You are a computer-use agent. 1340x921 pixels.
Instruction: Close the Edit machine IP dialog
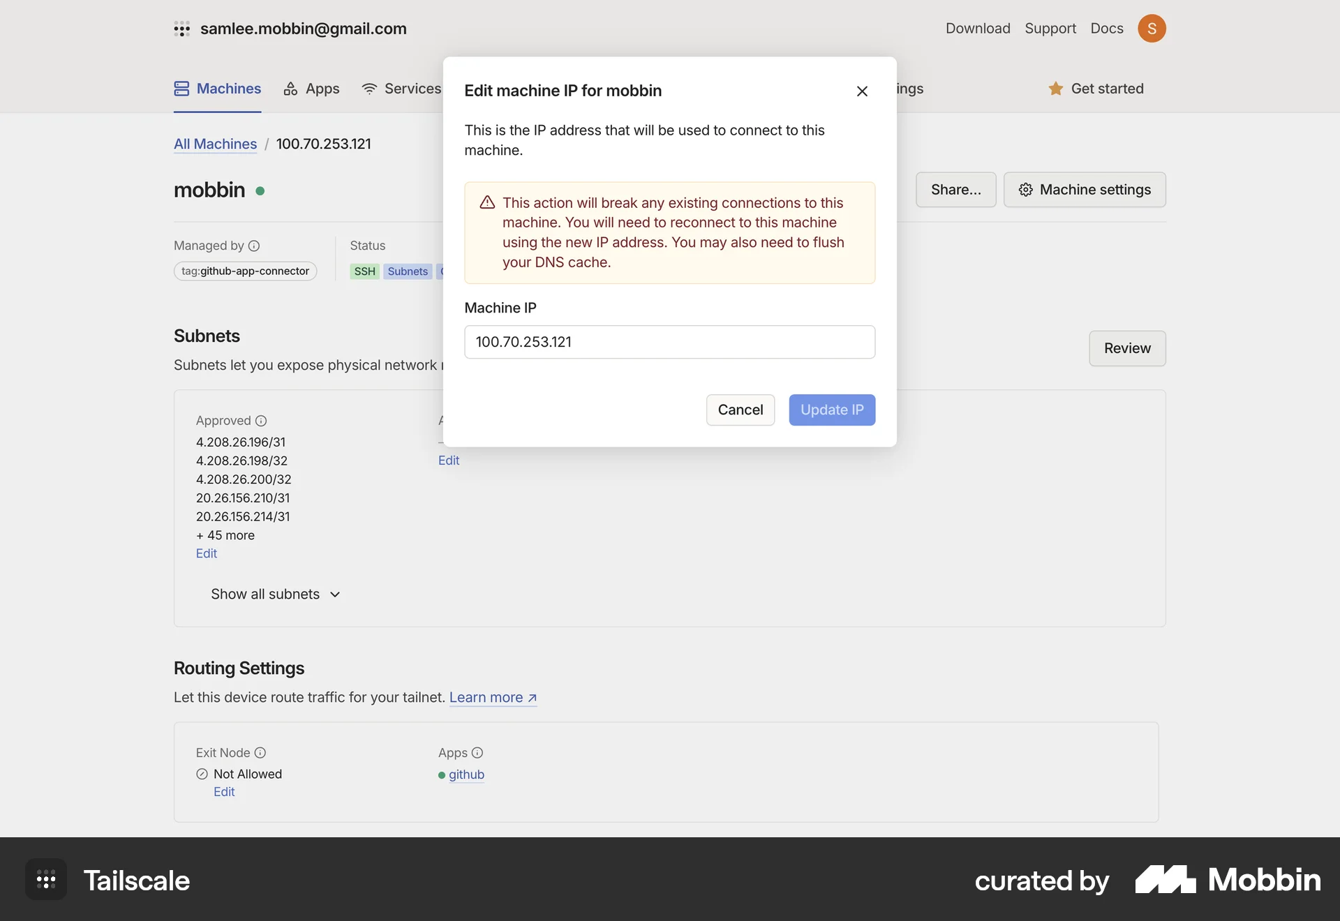pyautogui.click(x=862, y=91)
